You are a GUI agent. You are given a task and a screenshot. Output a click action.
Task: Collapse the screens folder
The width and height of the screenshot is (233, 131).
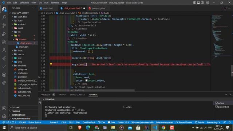(x=23, y=39)
